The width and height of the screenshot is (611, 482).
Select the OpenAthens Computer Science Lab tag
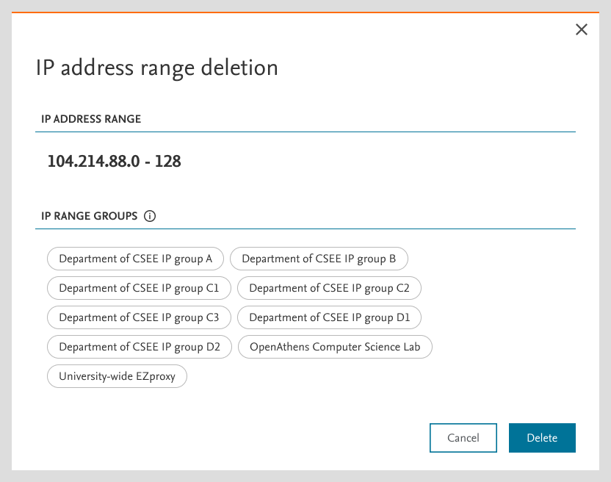click(335, 347)
